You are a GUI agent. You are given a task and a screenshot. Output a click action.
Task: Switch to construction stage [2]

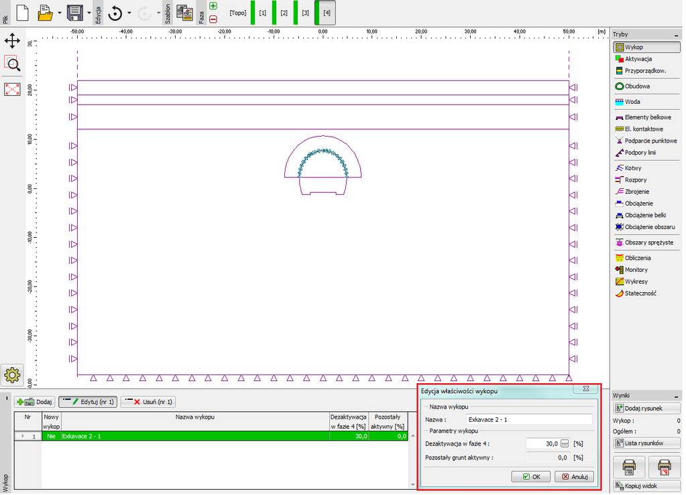click(x=284, y=13)
